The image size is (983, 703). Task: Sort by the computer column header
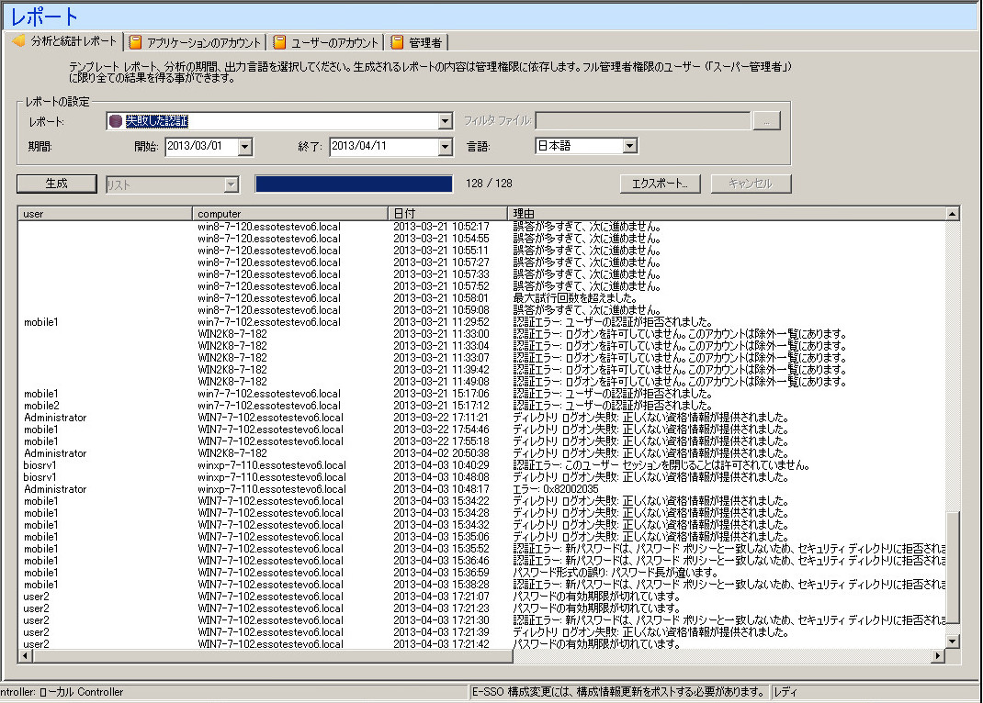tap(289, 214)
